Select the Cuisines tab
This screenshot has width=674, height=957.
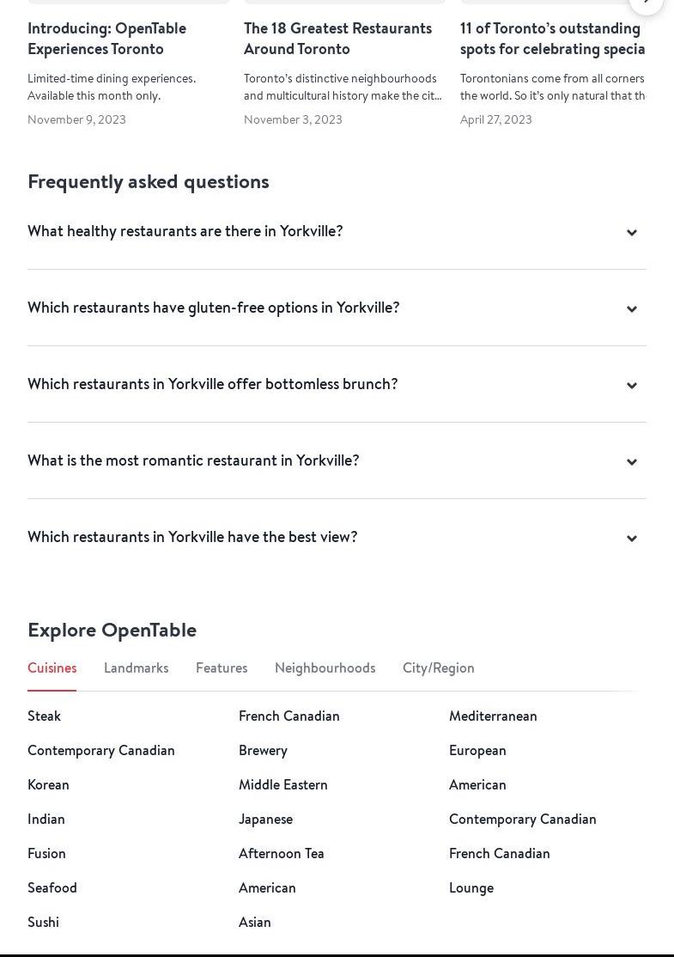click(52, 668)
